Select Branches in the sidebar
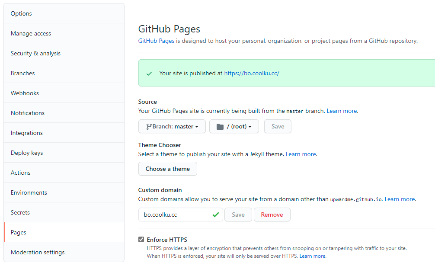435x266 pixels. [x=64, y=73]
